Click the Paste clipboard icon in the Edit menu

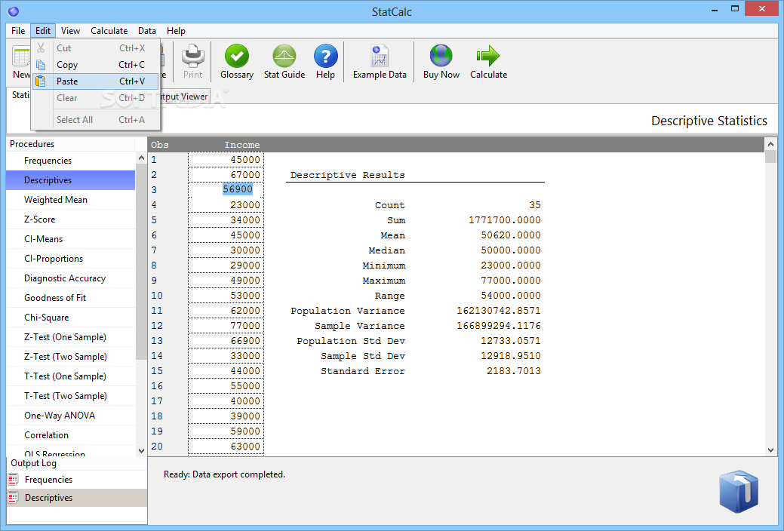click(x=41, y=81)
